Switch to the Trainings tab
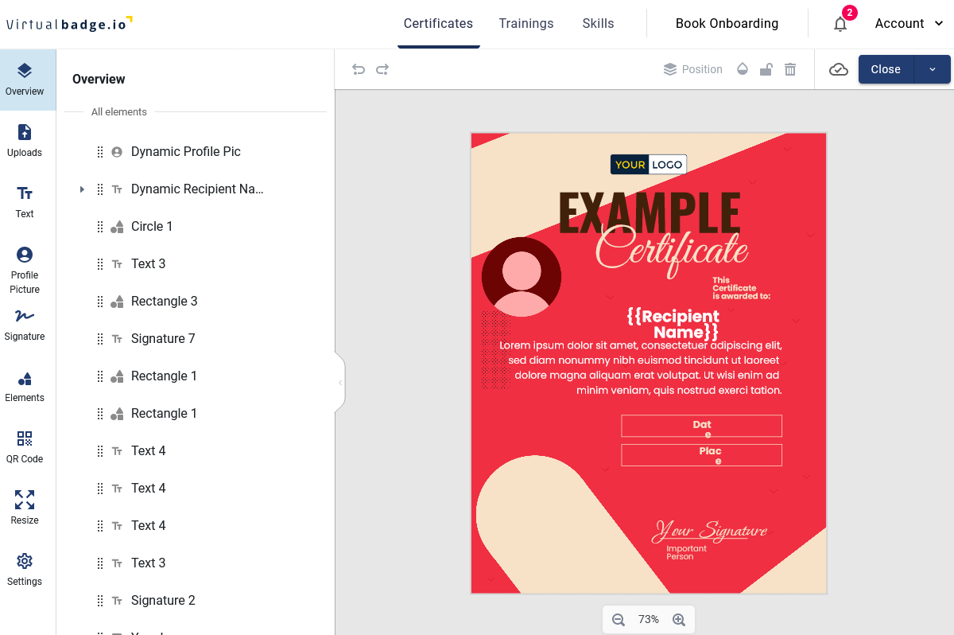The height and width of the screenshot is (635, 954). [526, 23]
